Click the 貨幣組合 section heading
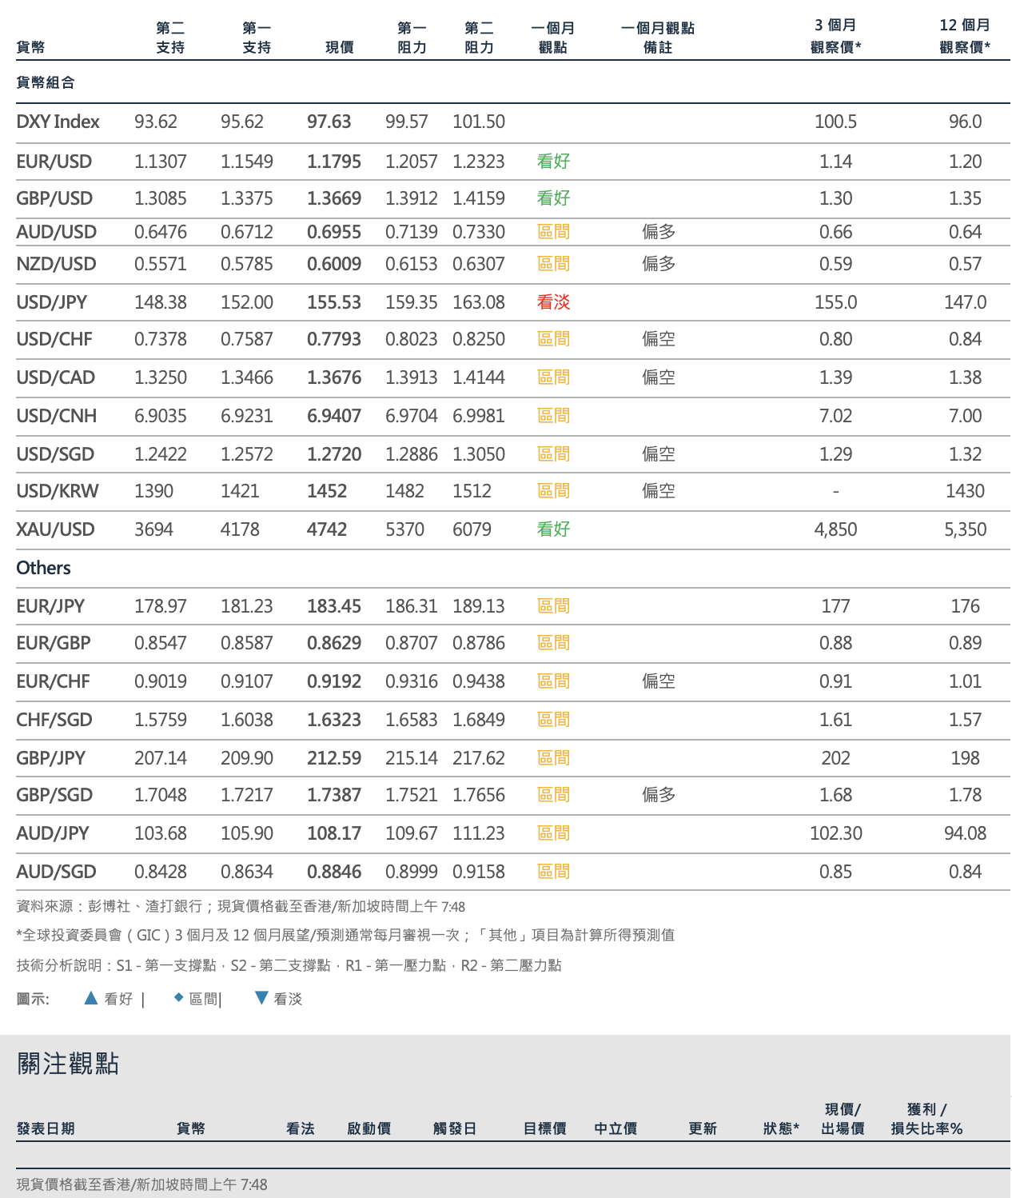1012x1198 pixels. click(x=46, y=82)
